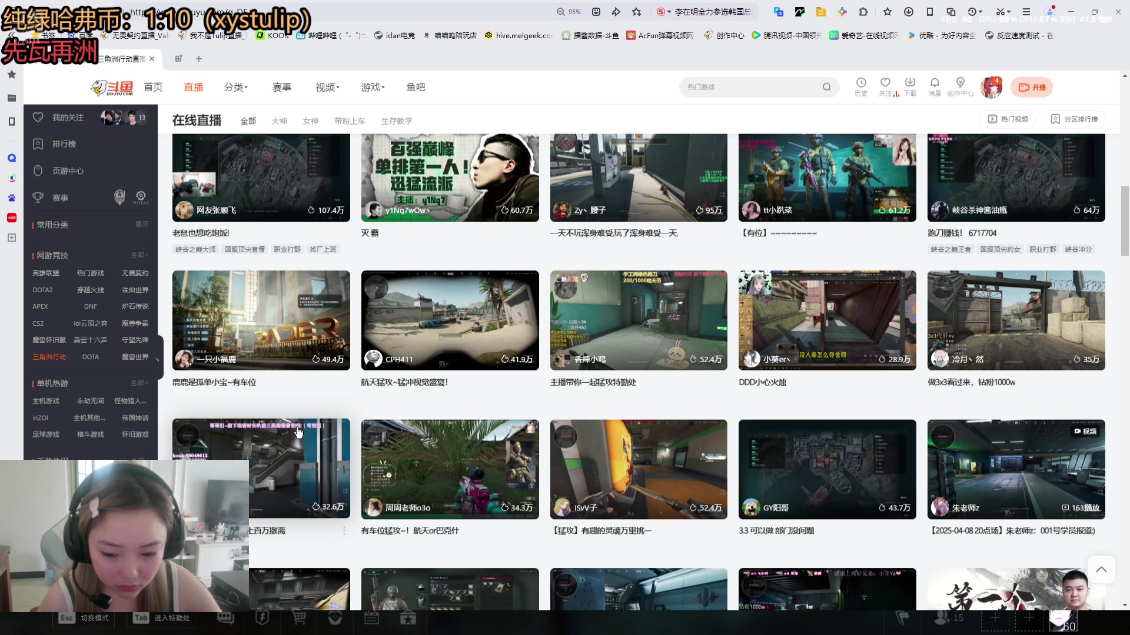Open the Douyu 首页 nav link
The width and height of the screenshot is (1130, 635).
point(153,87)
